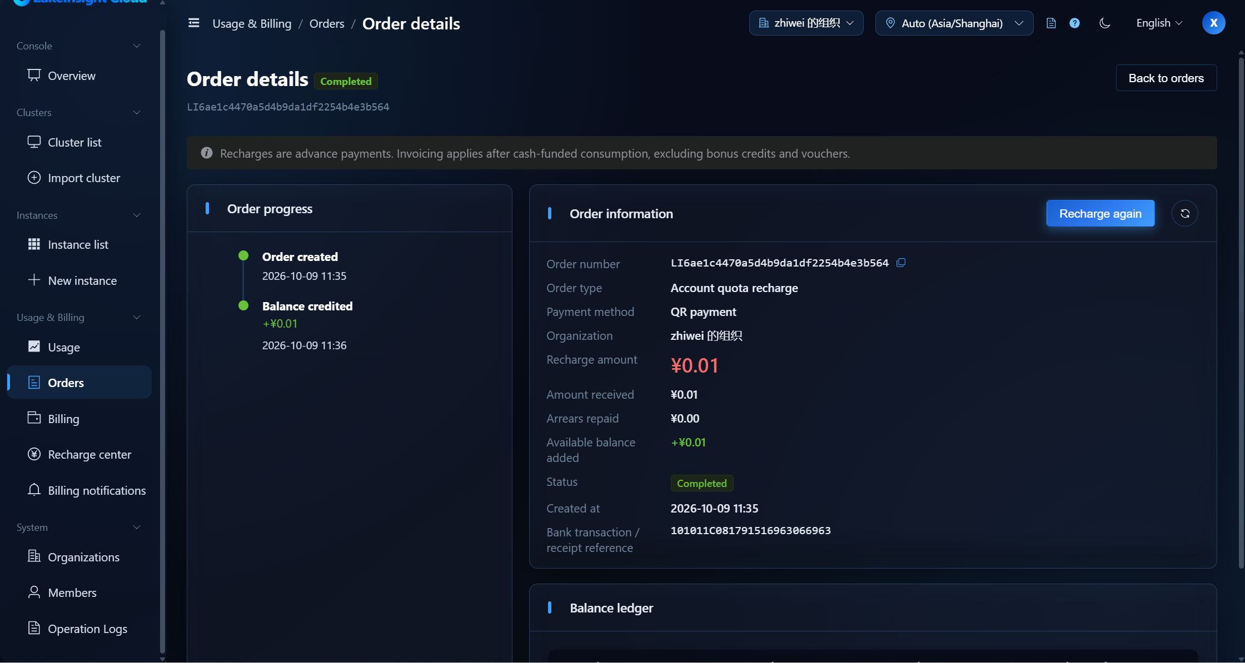This screenshot has width=1245, height=663.
Task: Open Organizations under System
Action: pos(79,557)
